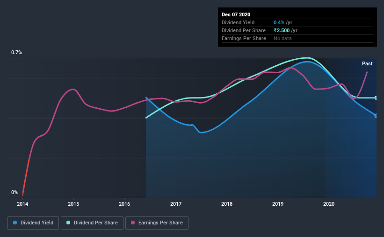Click the 2015 x-axis label

(x=73, y=204)
